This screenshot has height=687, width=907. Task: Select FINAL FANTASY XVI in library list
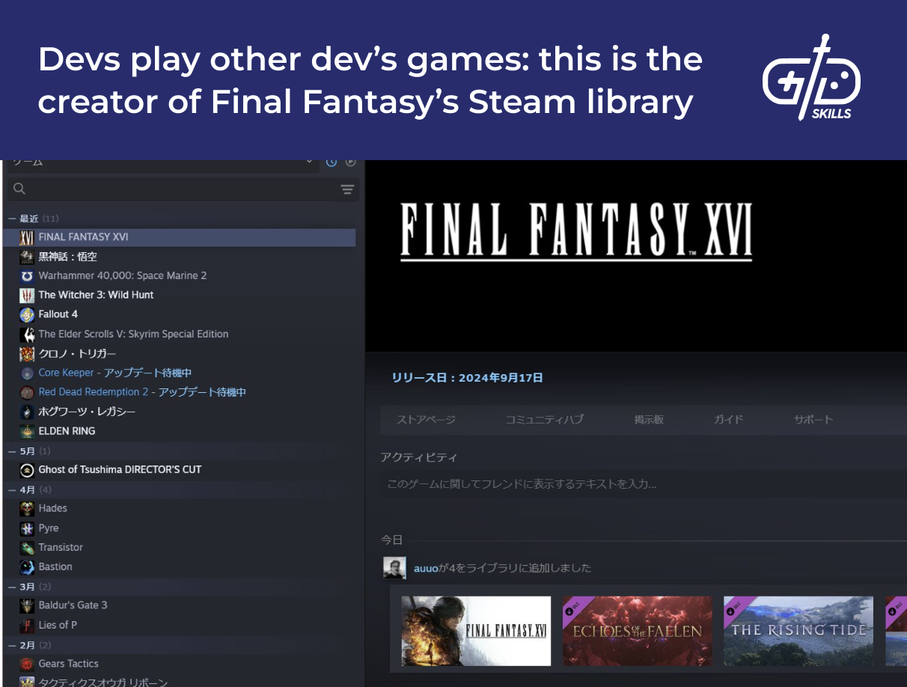click(x=180, y=237)
